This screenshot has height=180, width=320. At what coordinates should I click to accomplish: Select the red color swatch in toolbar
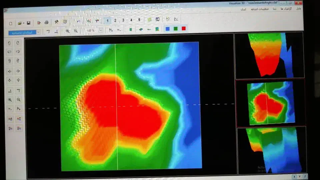click(x=184, y=29)
